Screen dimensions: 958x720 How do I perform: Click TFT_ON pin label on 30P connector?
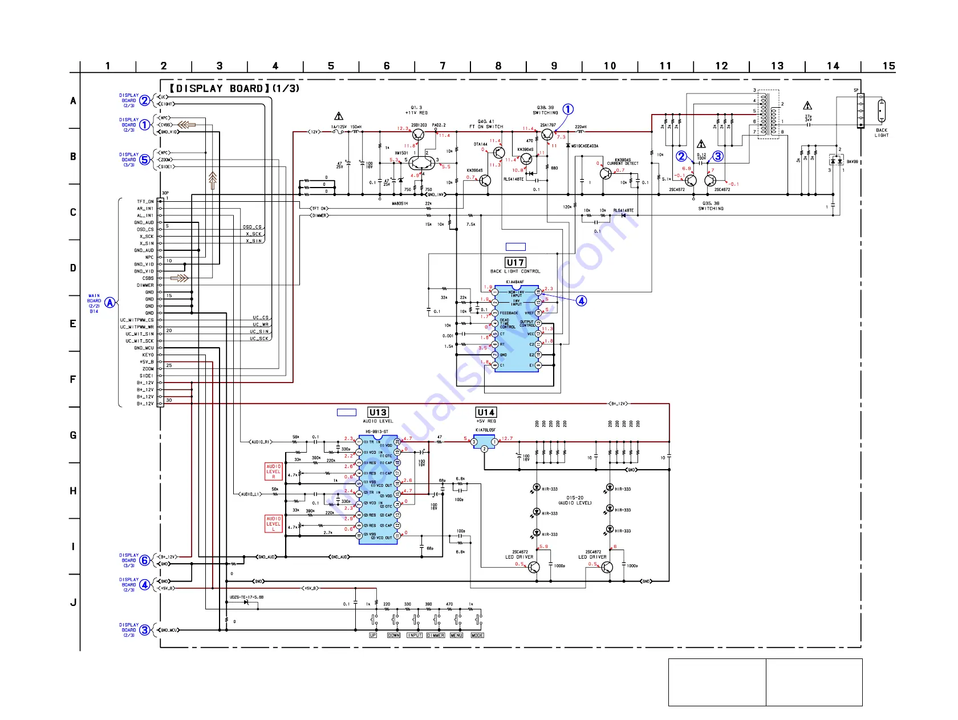click(x=145, y=202)
